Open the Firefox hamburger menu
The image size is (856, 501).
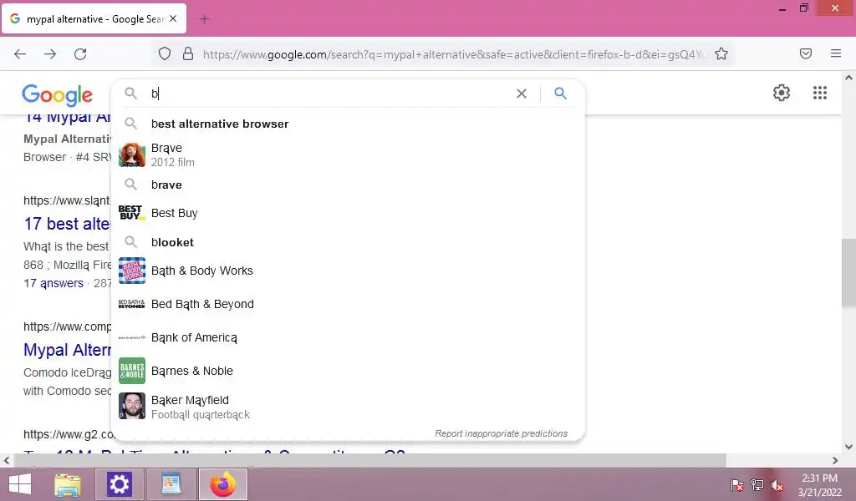(x=836, y=53)
